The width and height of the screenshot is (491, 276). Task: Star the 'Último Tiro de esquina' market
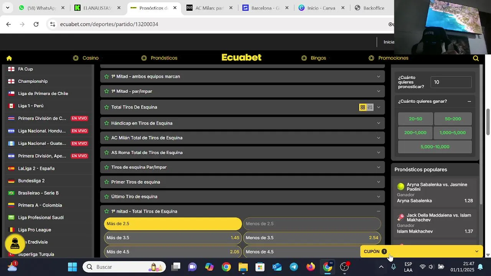tap(107, 197)
